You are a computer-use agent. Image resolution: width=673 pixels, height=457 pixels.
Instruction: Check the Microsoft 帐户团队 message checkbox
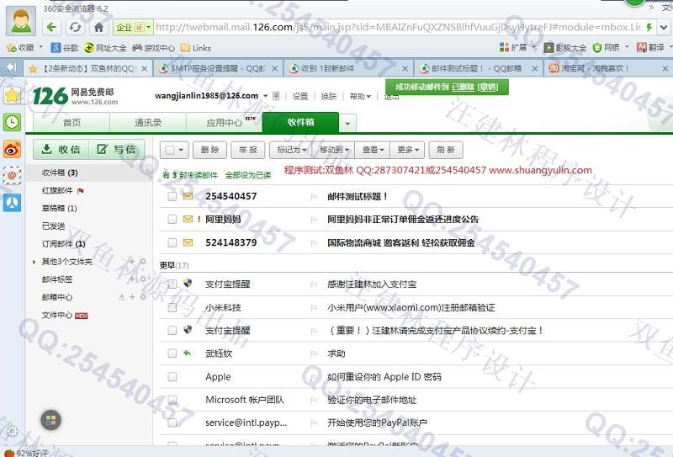click(x=172, y=400)
